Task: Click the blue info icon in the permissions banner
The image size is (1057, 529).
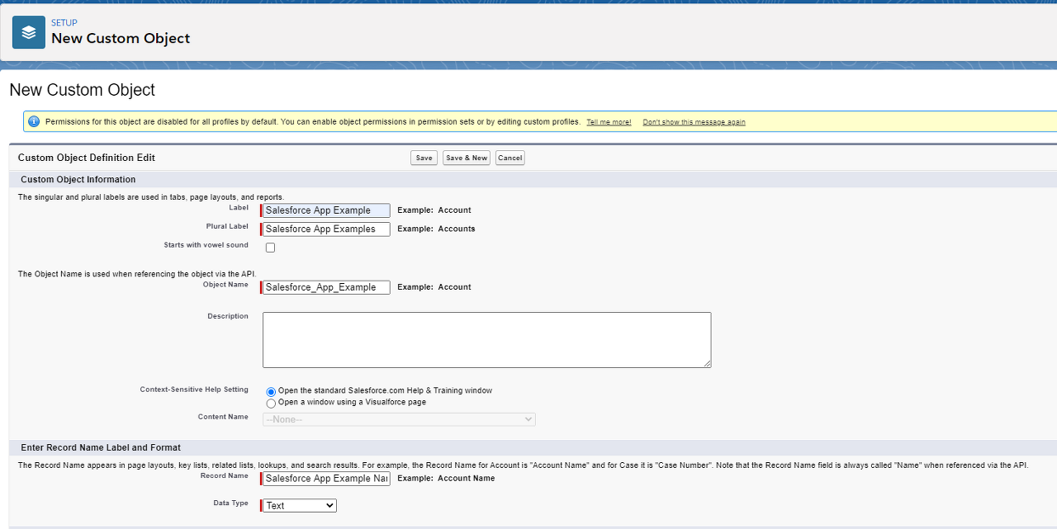Action: [34, 121]
